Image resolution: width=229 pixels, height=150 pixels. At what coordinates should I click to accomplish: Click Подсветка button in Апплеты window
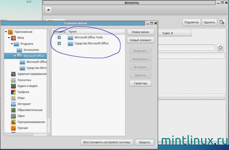(x=192, y=22)
